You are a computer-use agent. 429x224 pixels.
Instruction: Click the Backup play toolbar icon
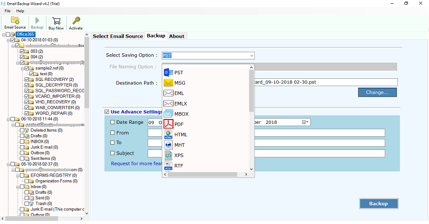click(37, 20)
